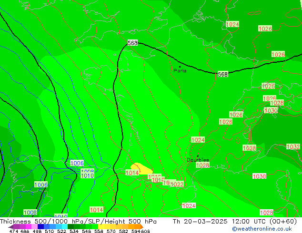The image size is (302, 233).
Task: Select the white-background 1024 isobar label
Action: point(189,206)
